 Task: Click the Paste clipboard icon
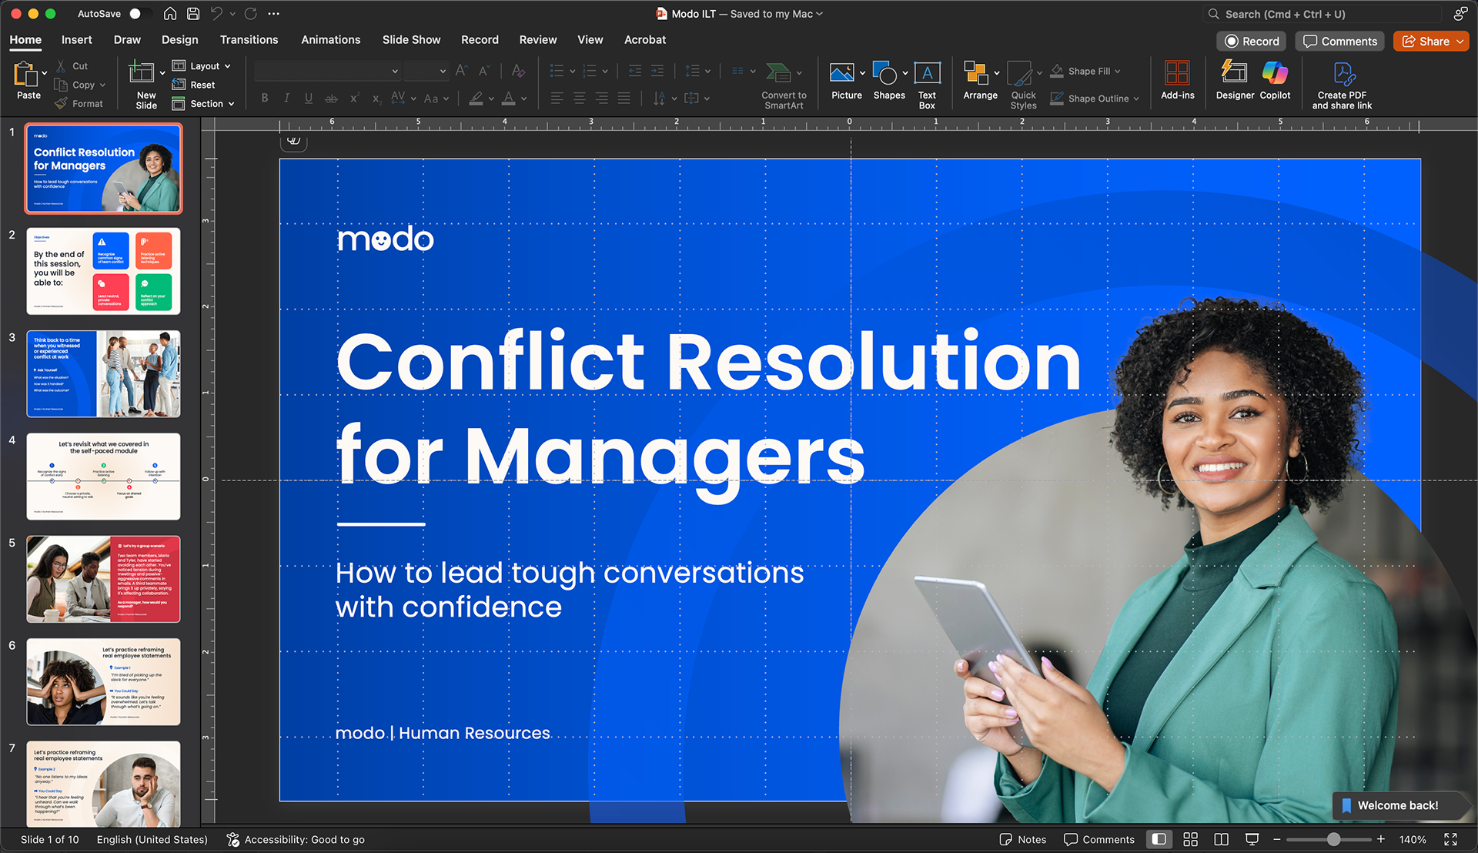click(x=25, y=75)
